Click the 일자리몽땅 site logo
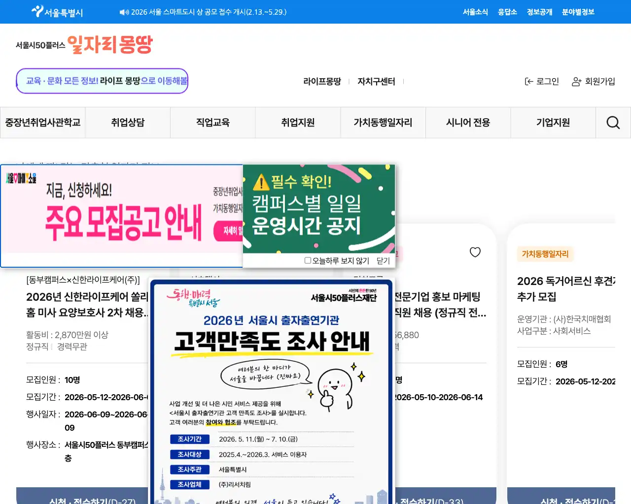The image size is (631, 504). tap(84, 45)
